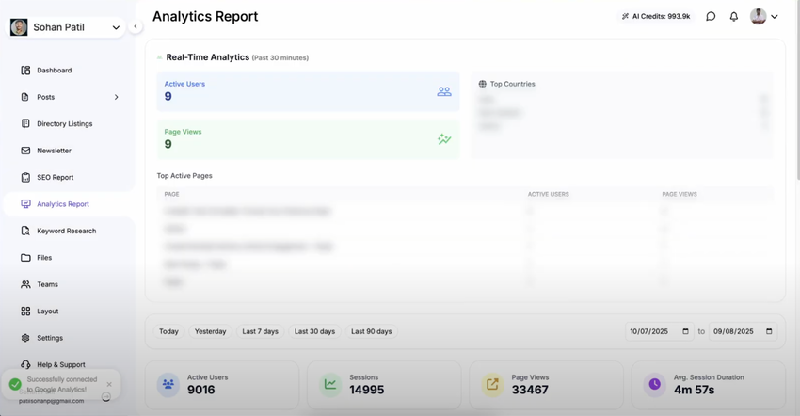800x416 pixels.
Task: Open Settings in the sidebar
Action: (x=49, y=338)
